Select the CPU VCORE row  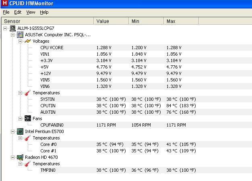tap(146, 48)
